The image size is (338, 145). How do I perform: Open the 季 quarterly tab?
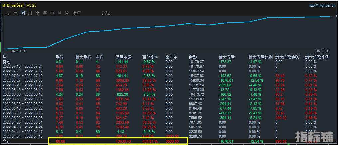37,13
